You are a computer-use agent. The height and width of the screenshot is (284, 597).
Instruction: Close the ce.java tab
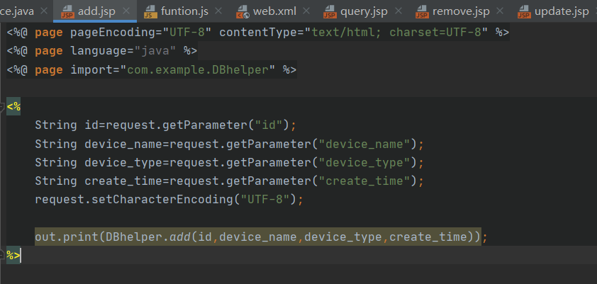pos(44,11)
